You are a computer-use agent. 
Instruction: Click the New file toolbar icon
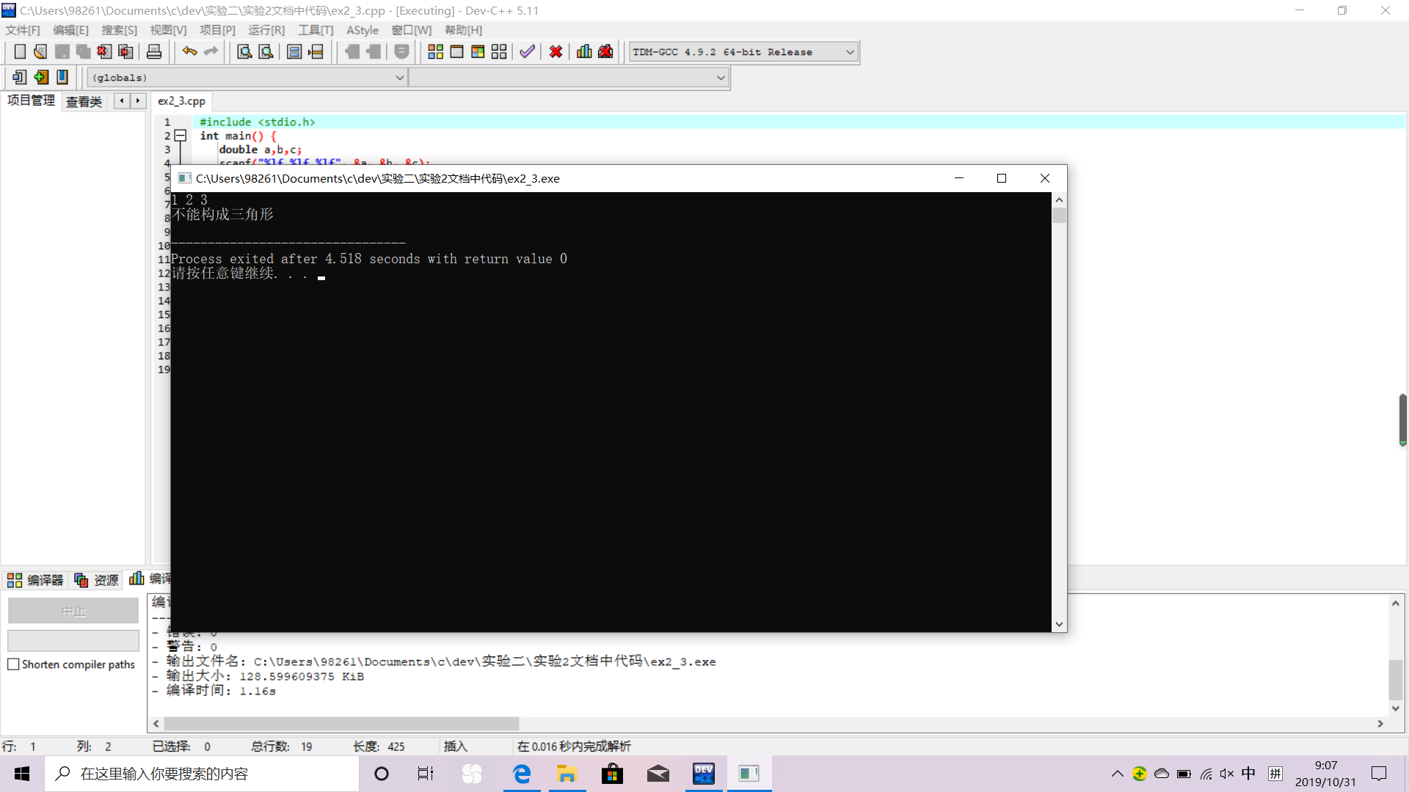(20, 52)
